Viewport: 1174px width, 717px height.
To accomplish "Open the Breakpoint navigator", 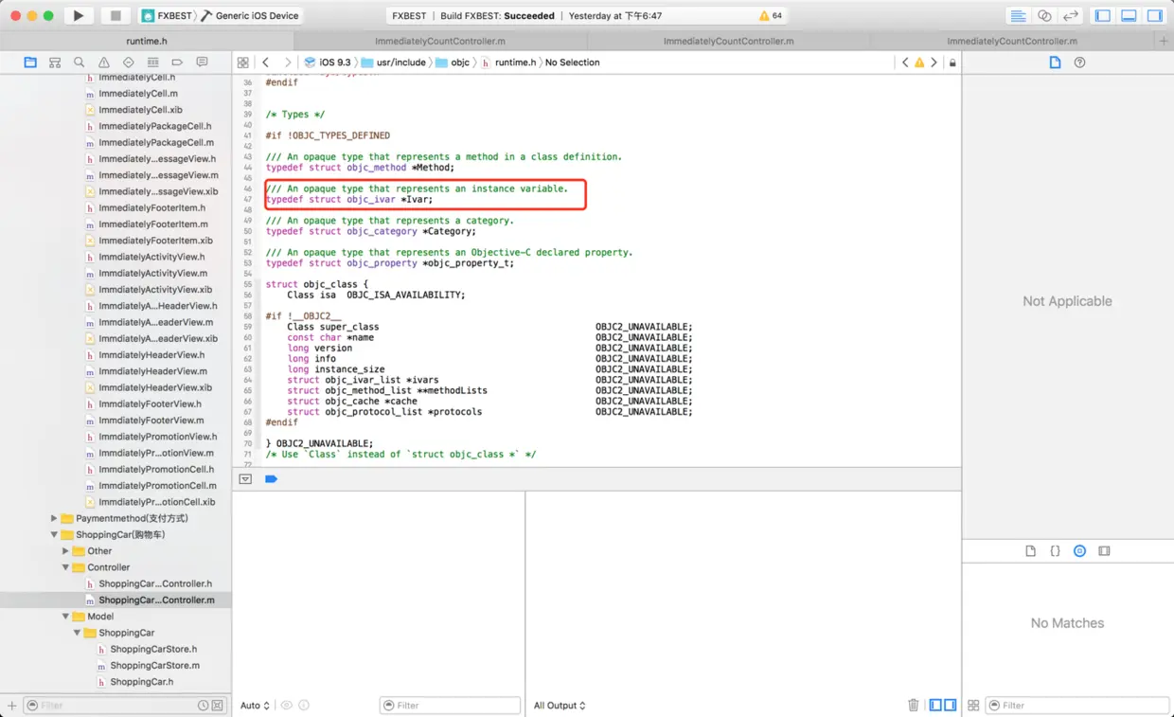I will [x=177, y=63].
